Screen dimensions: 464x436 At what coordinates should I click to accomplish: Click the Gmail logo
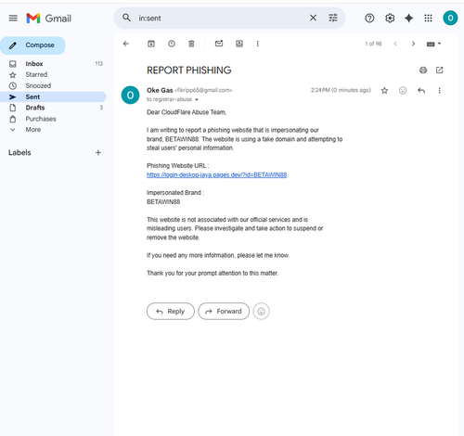click(x=49, y=19)
